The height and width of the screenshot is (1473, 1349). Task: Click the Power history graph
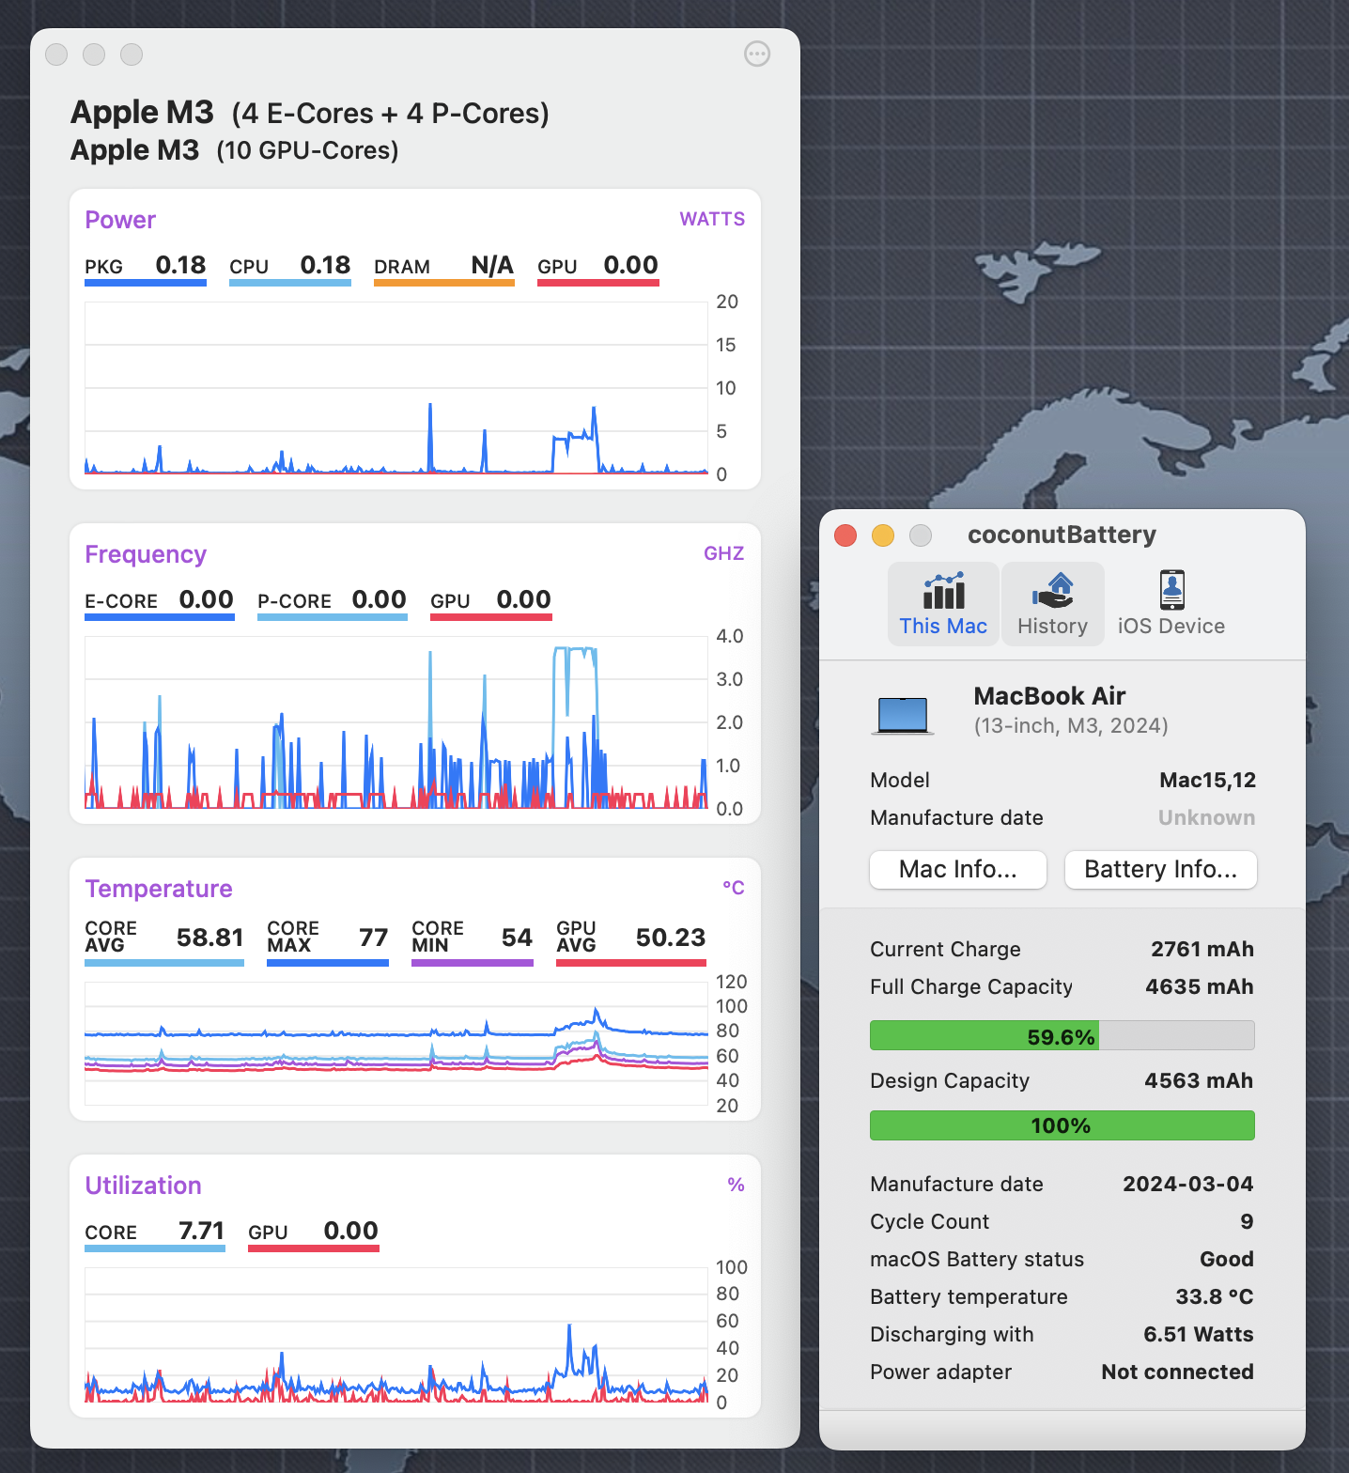point(396,388)
